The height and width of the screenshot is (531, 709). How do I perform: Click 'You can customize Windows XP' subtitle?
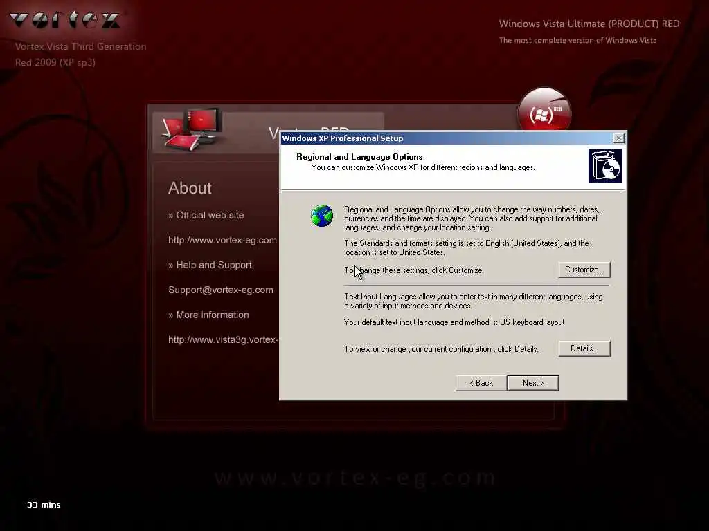(423, 167)
